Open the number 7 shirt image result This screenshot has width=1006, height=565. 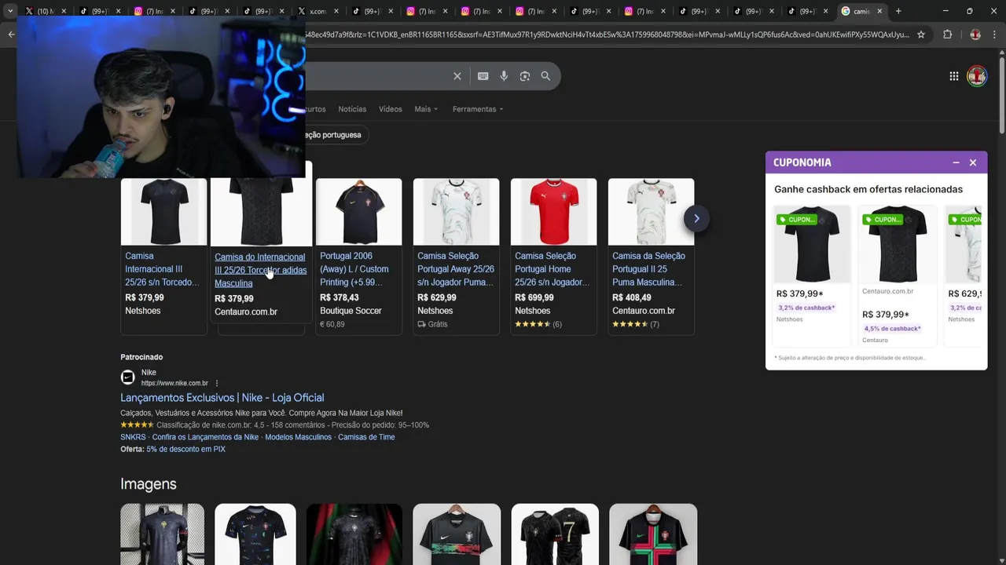(555, 534)
